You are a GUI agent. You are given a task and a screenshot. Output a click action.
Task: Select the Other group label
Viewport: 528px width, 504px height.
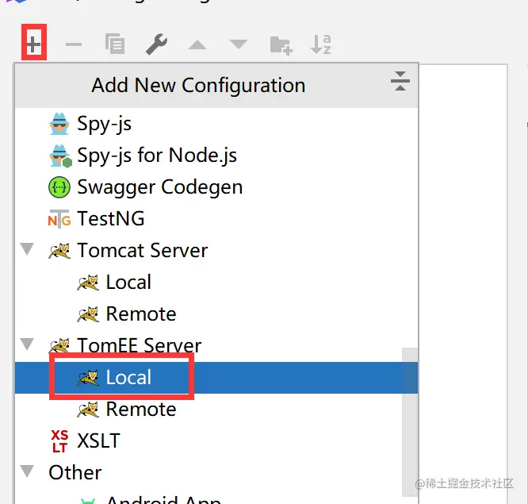coord(75,472)
